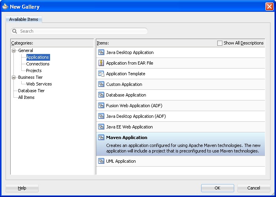The image size is (276, 197).
Task: Enable Show All Descriptions checkbox
Action: coord(220,43)
